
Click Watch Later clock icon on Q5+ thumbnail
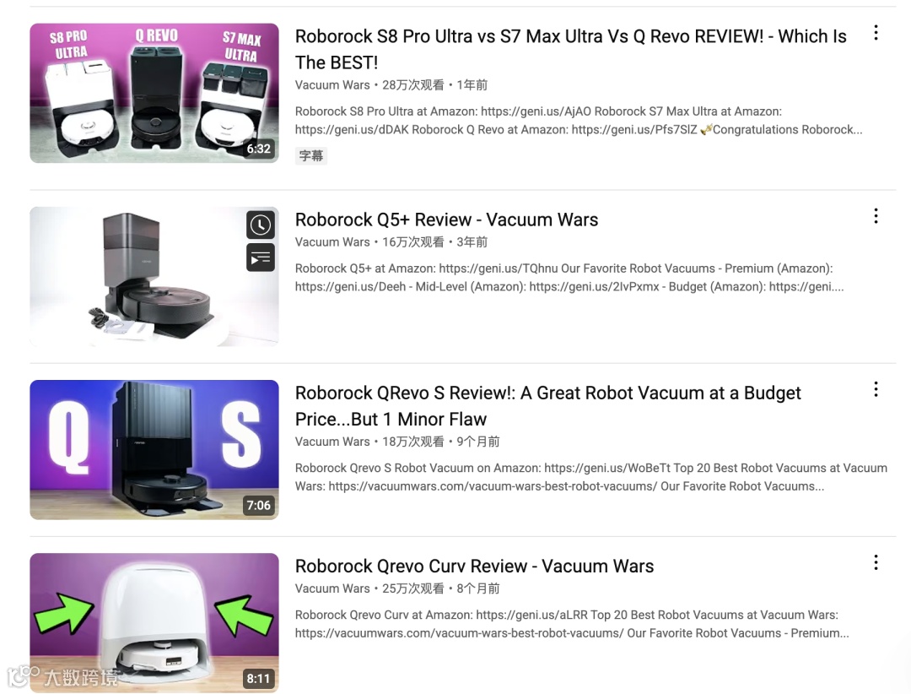coord(261,225)
